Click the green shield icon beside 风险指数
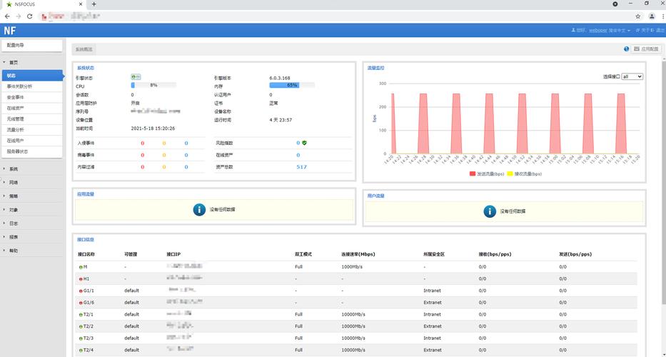 coord(304,143)
